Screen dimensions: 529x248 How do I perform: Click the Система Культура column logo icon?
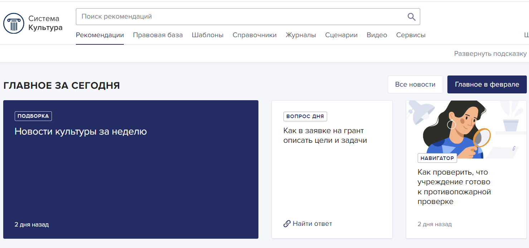click(x=14, y=23)
